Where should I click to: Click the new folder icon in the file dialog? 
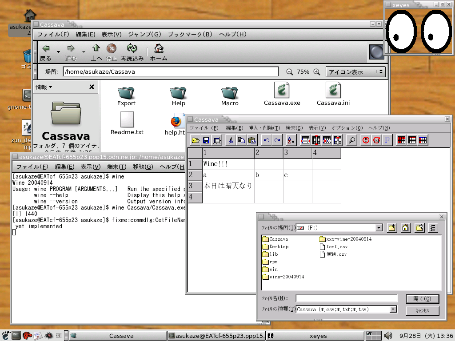[x=419, y=228]
